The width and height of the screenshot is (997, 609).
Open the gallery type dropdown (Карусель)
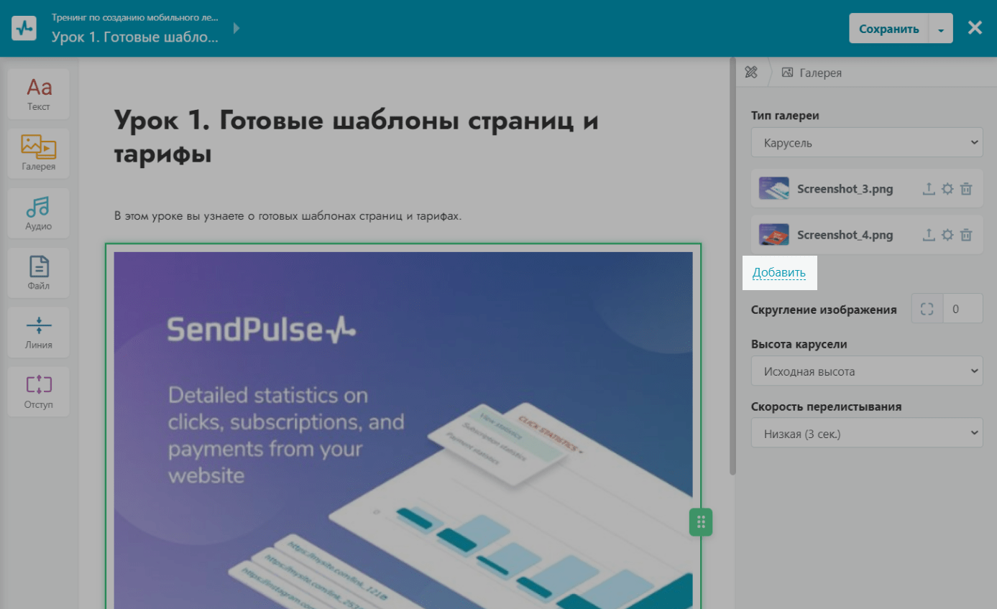[866, 143]
